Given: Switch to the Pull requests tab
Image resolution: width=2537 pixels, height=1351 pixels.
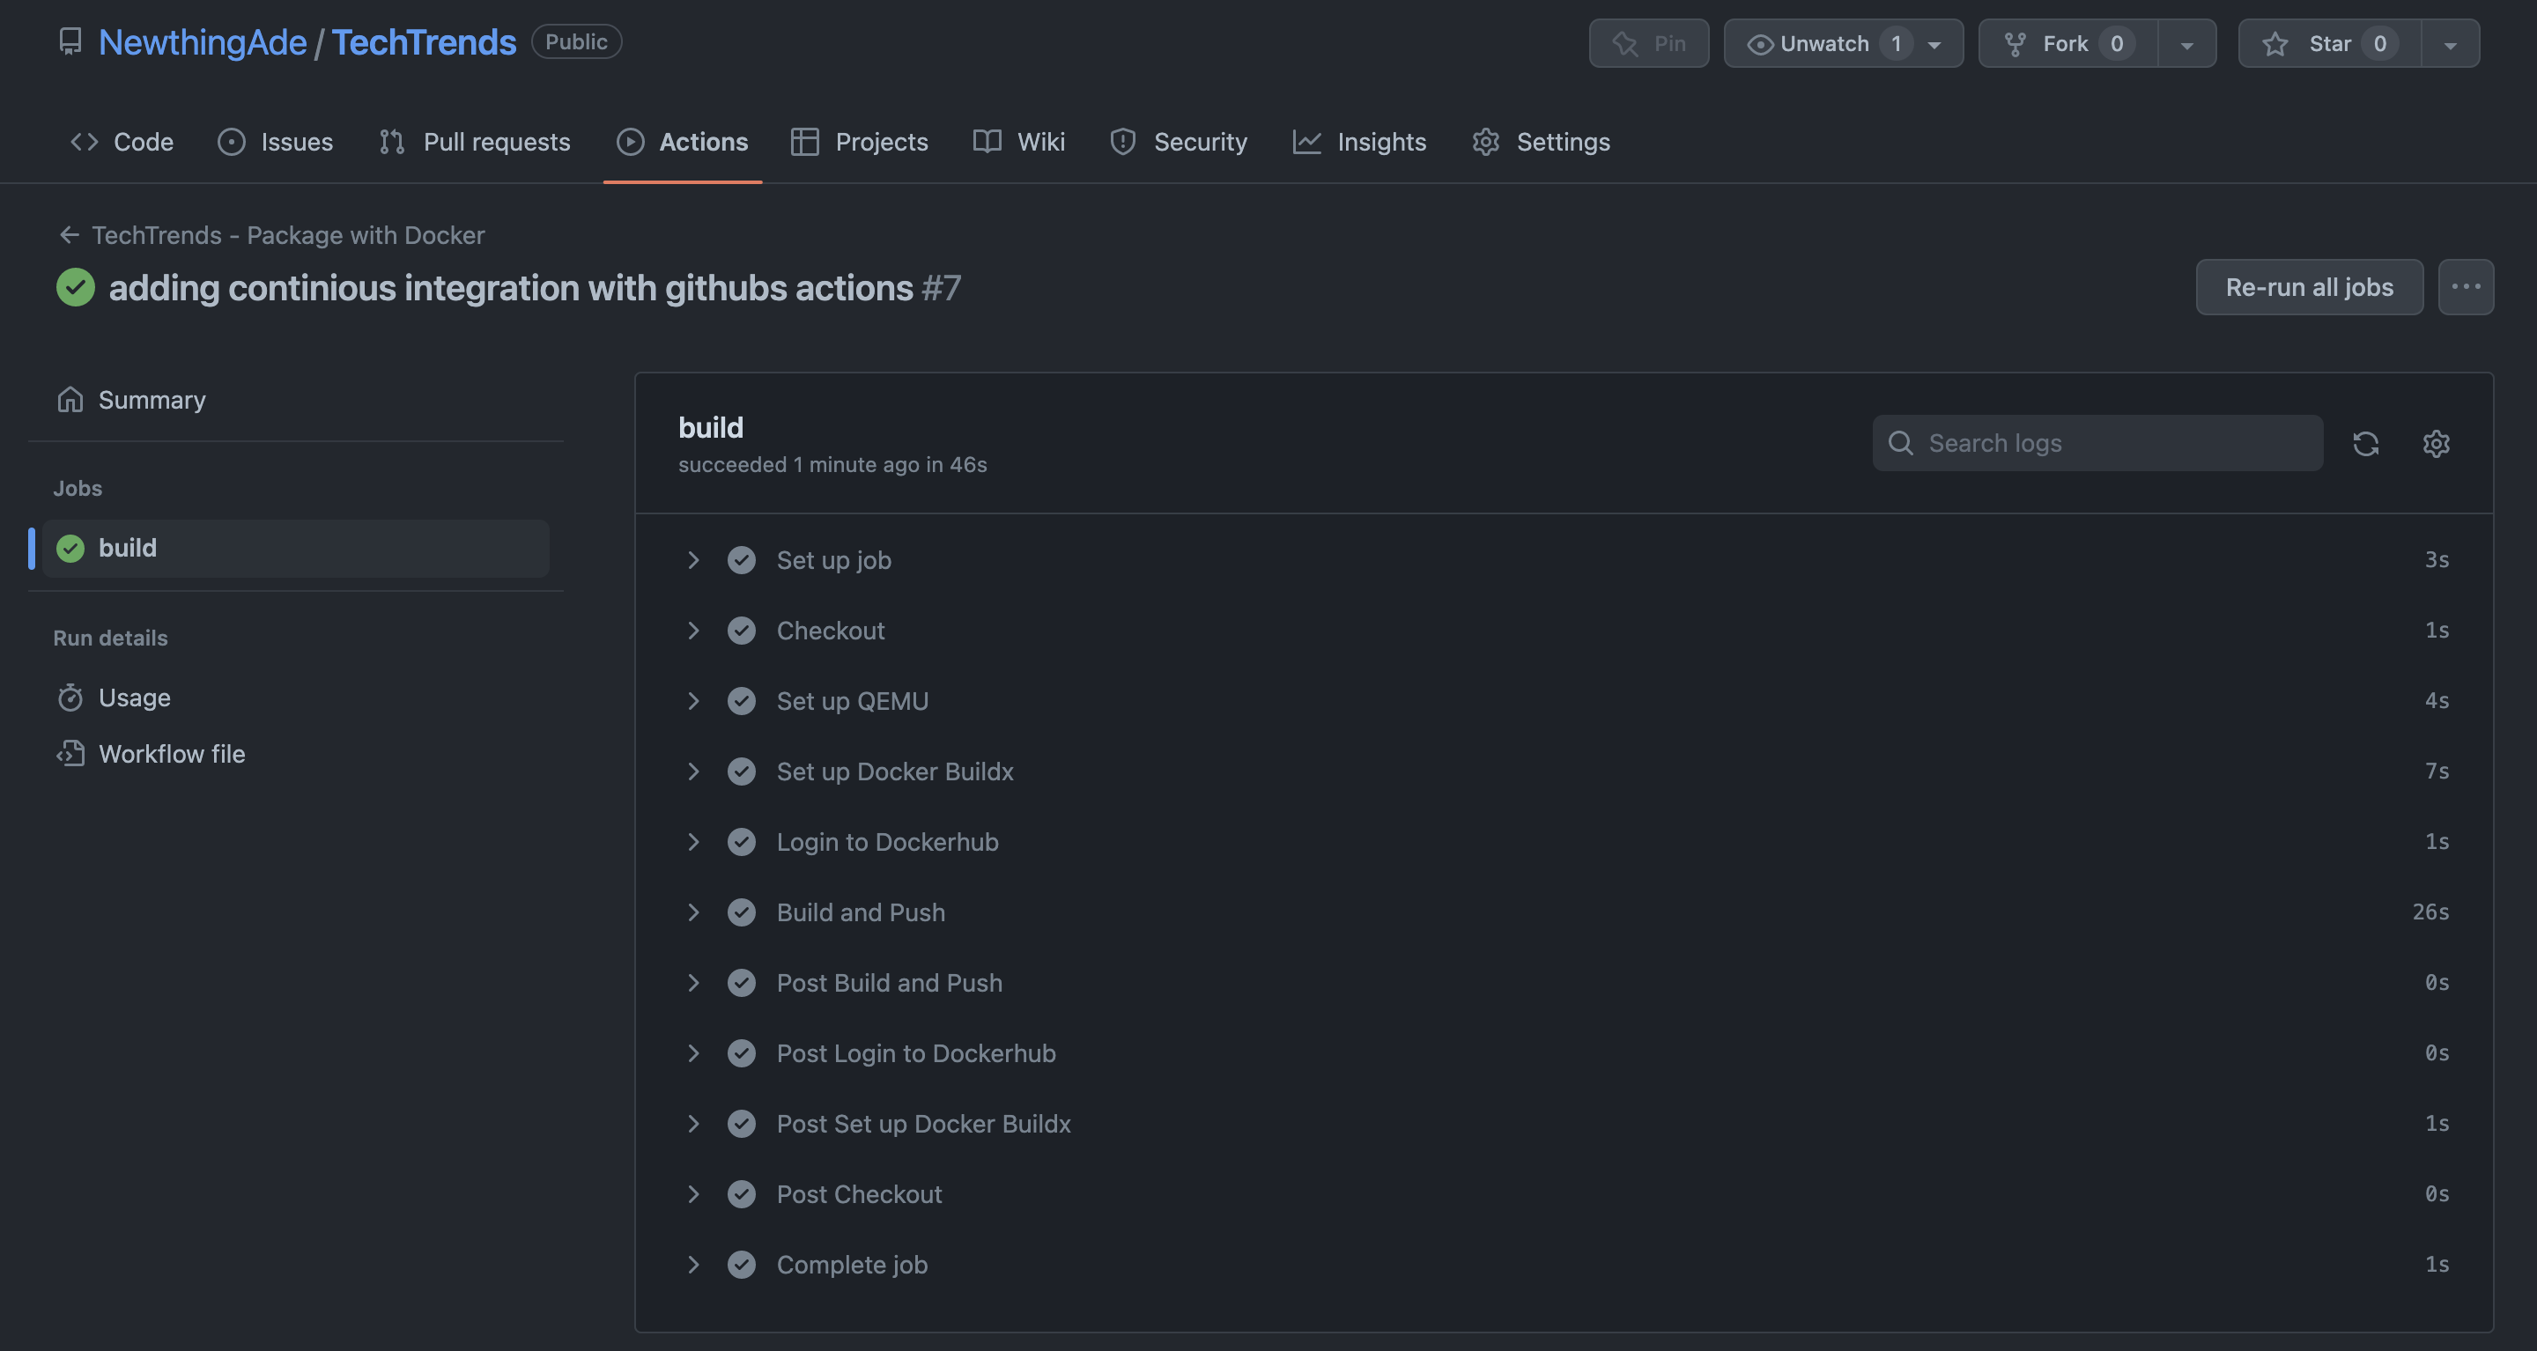Looking at the screenshot, I should click(496, 142).
